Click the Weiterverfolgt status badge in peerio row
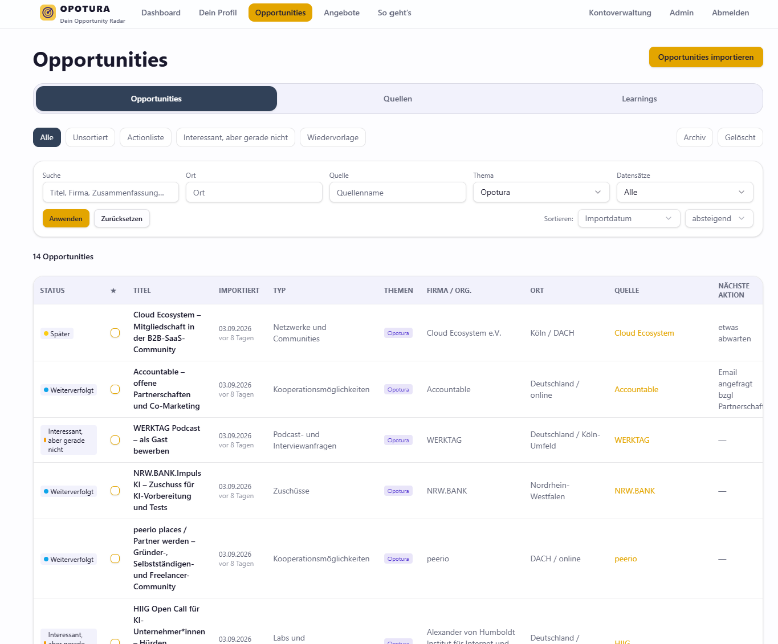The width and height of the screenshot is (778, 644). pos(68,560)
